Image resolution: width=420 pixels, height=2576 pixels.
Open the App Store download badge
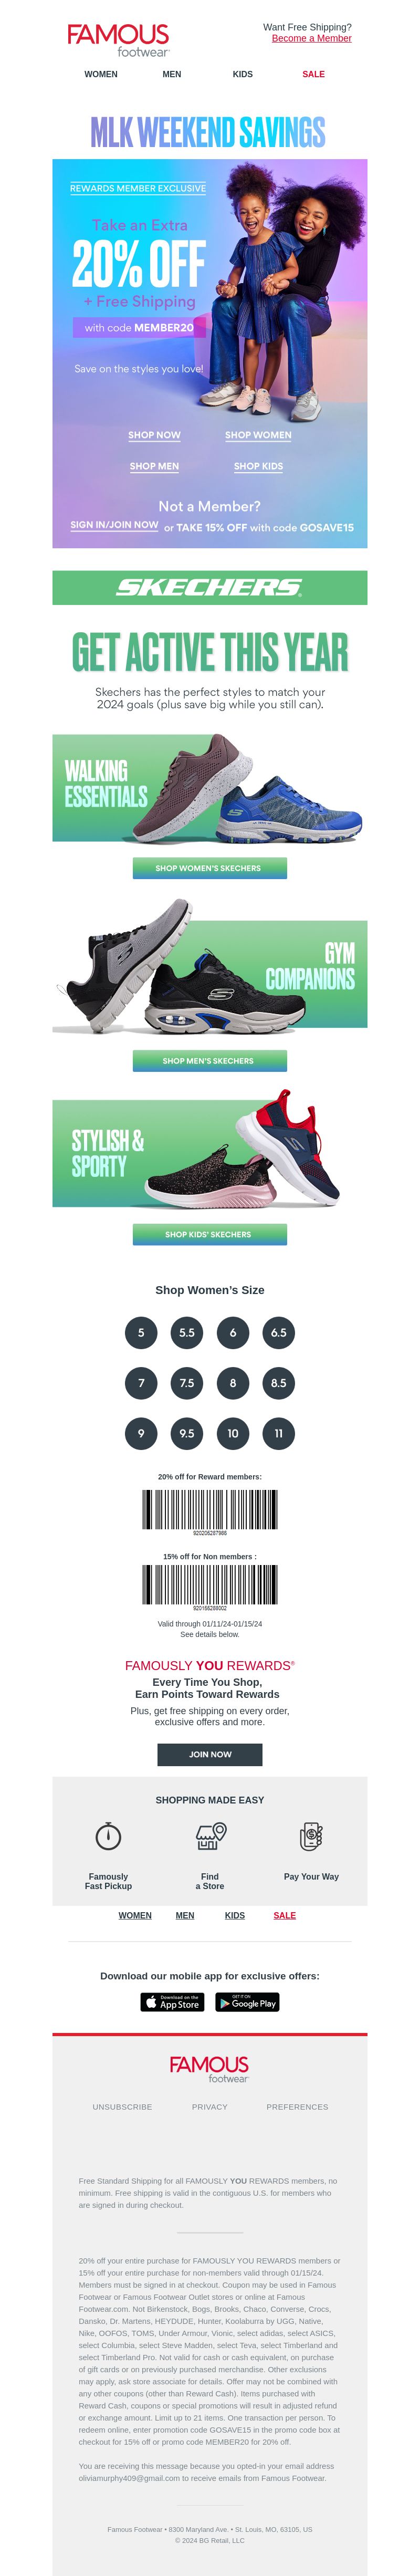[x=172, y=2002]
